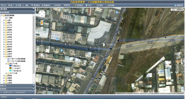Zoom out with the map minus button
This screenshot has width=185, height=99.
(42, 55)
